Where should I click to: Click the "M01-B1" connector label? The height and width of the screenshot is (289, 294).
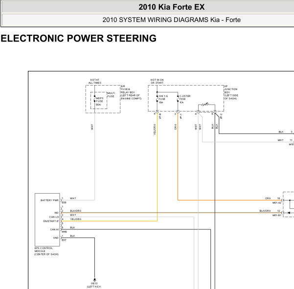277,215
